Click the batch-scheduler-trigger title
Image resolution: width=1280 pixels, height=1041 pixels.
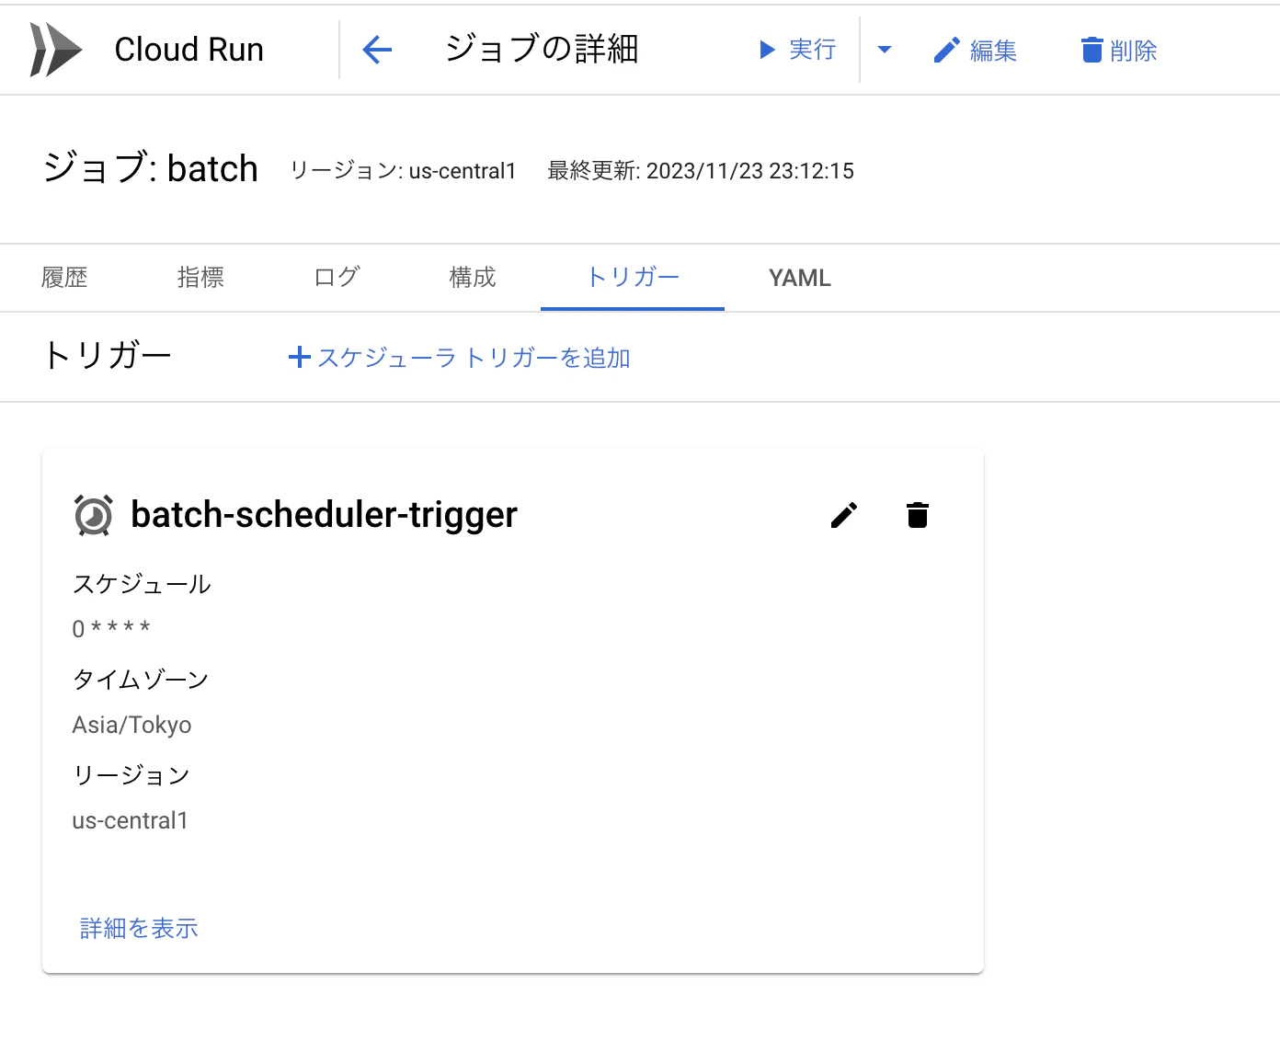(325, 515)
